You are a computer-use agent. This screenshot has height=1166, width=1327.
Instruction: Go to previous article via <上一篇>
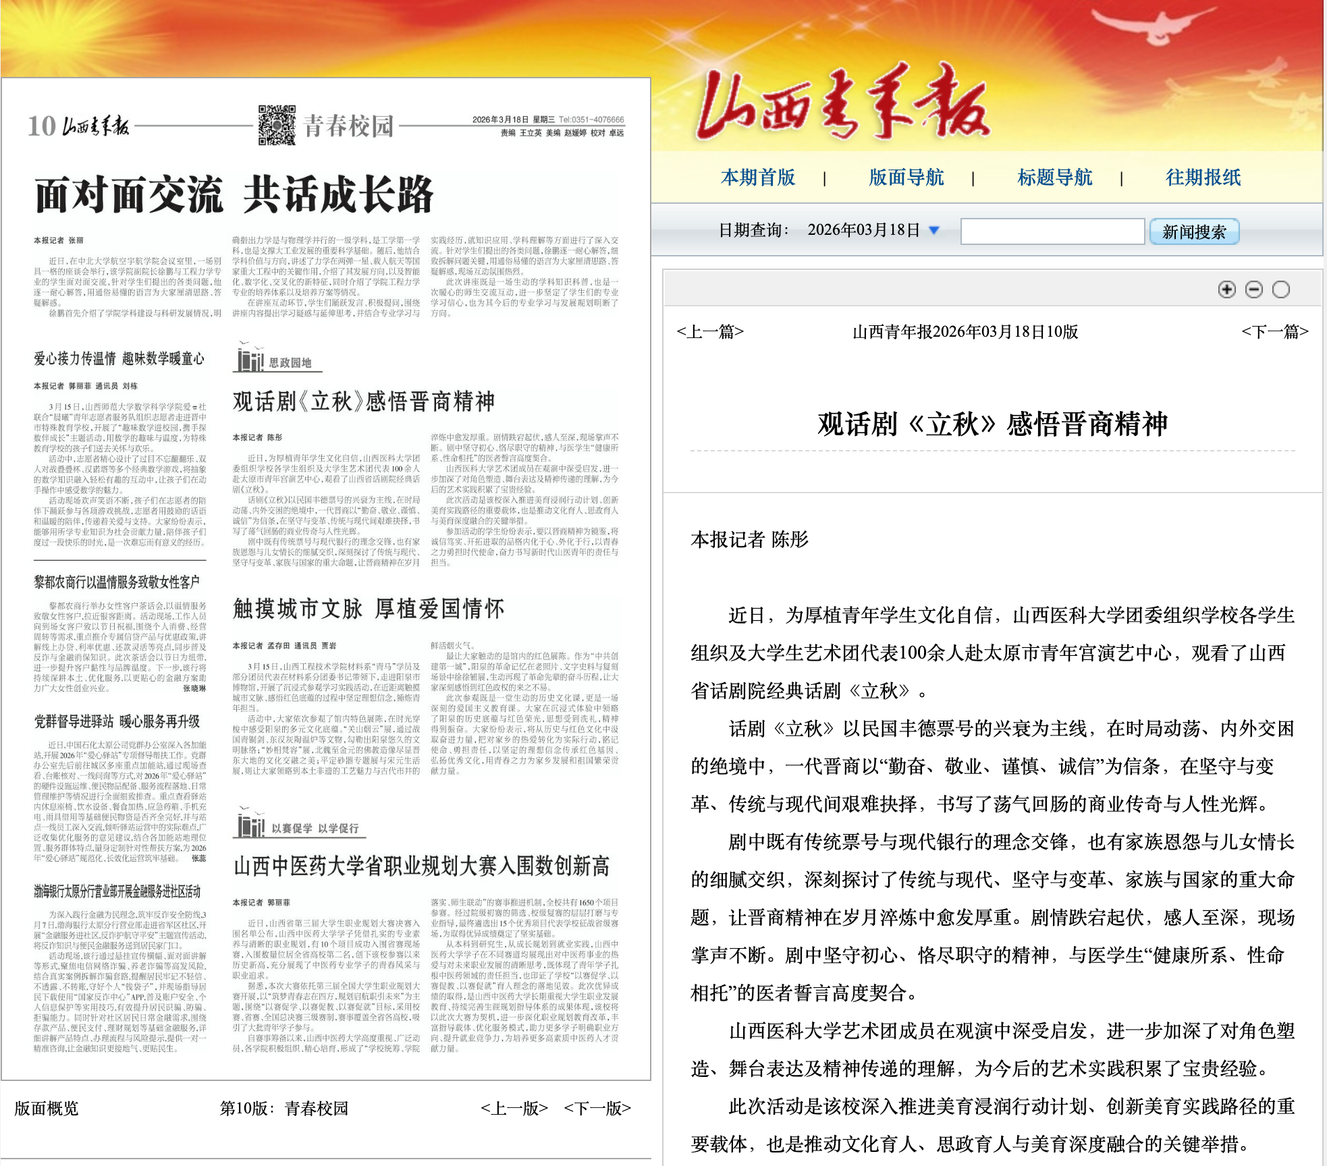pyautogui.click(x=709, y=331)
